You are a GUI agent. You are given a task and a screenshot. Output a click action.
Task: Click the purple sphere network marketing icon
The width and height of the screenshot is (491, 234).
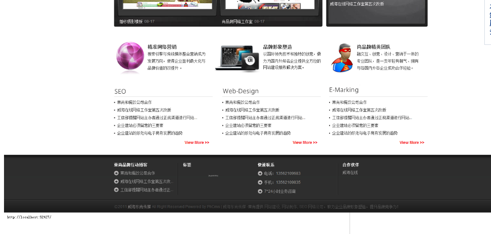(130, 57)
